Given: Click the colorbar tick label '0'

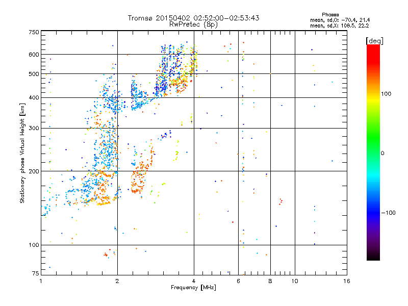Looking at the screenshot, I should pos(382,154).
